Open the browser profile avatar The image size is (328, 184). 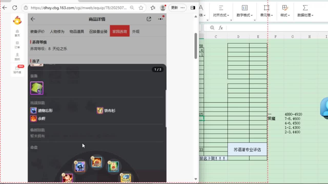(163, 8)
